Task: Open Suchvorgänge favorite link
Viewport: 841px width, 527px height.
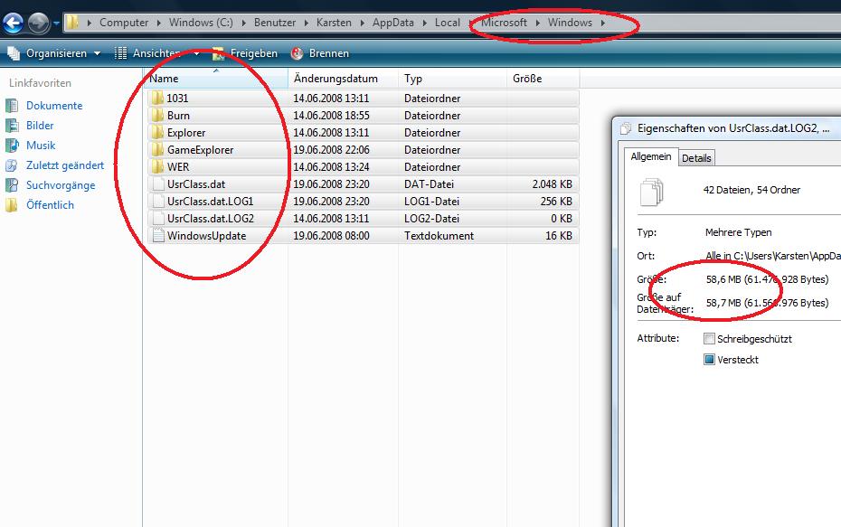Action: pyautogui.click(x=61, y=185)
